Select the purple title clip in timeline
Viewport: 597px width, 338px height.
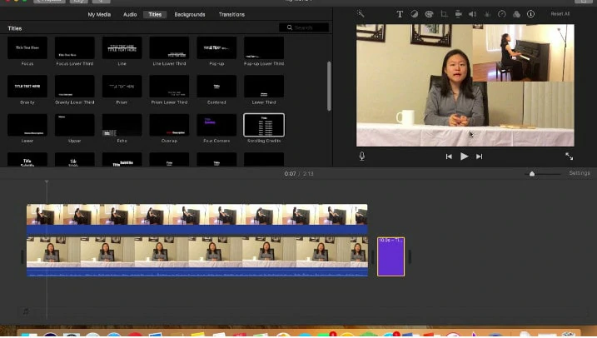tap(391, 257)
